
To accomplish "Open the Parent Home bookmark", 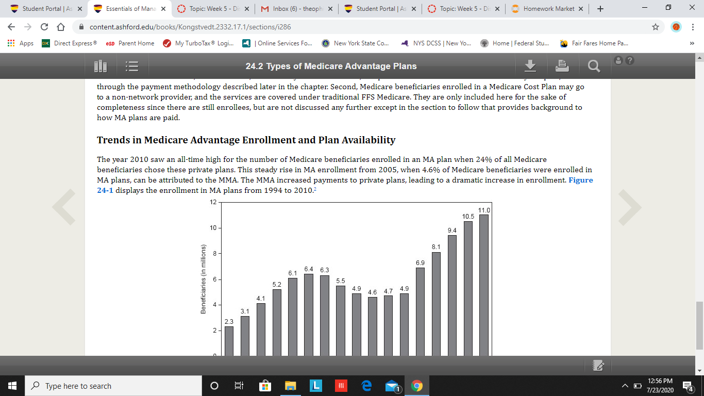I will coord(129,43).
